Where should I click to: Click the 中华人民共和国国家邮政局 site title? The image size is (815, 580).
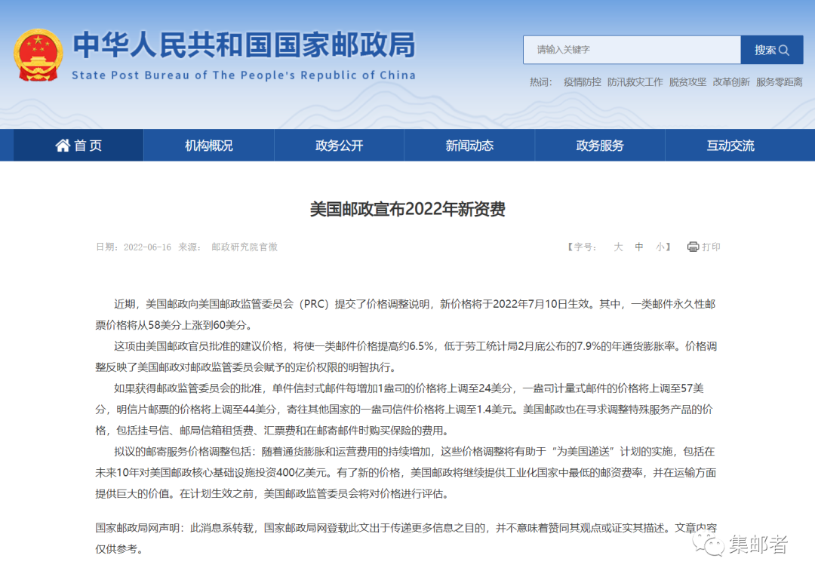point(244,44)
